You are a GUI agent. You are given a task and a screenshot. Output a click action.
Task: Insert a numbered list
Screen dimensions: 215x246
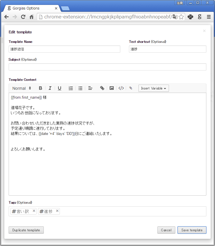[x=71, y=88]
